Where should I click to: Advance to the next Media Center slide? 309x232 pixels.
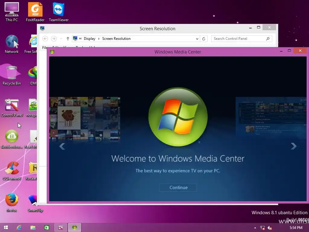coord(294,146)
